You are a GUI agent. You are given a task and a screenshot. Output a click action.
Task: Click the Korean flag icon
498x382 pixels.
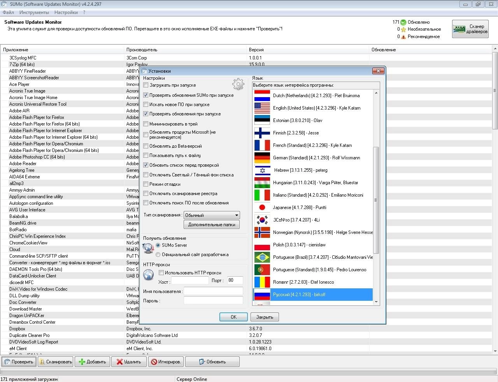tap(262, 220)
